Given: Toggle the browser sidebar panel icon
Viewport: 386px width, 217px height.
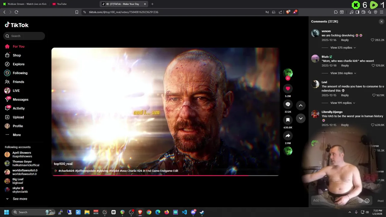Looking at the screenshot, I should pyautogui.click(x=357, y=12).
